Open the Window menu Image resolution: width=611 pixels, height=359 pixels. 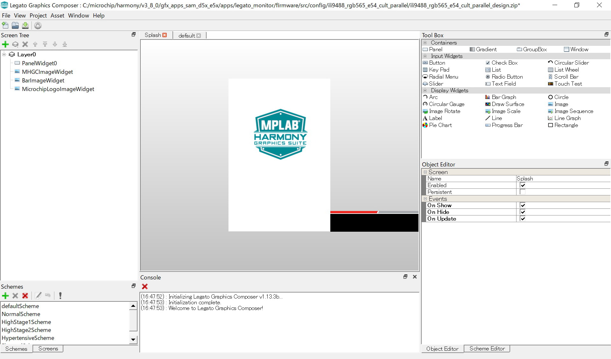(x=79, y=16)
